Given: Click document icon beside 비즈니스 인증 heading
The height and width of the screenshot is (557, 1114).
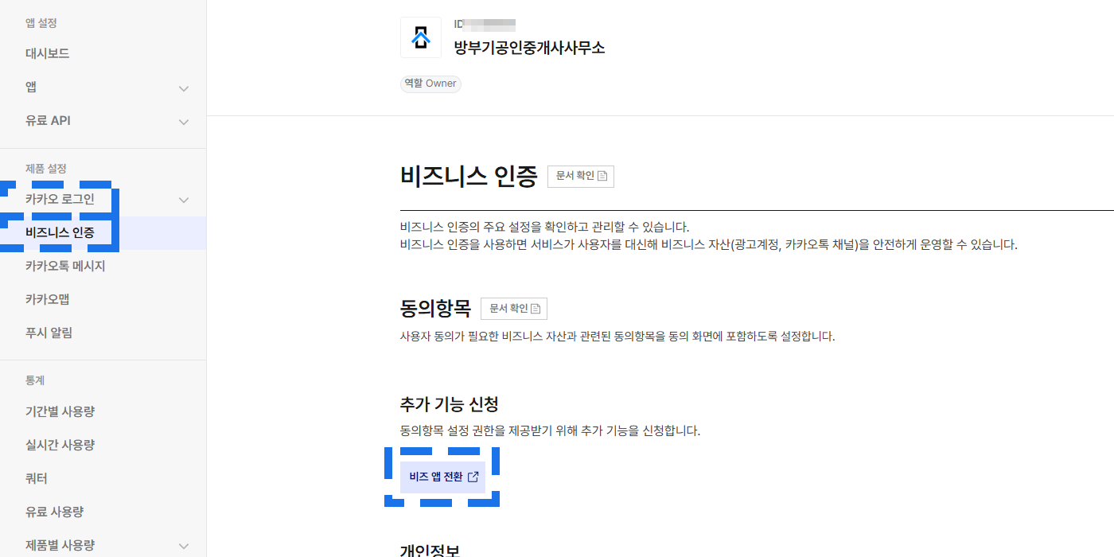Looking at the screenshot, I should tap(602, 176).
